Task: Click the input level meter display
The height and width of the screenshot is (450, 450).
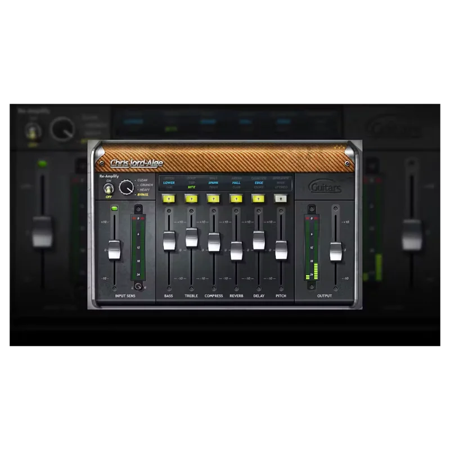Action: (x=138, y=248)
